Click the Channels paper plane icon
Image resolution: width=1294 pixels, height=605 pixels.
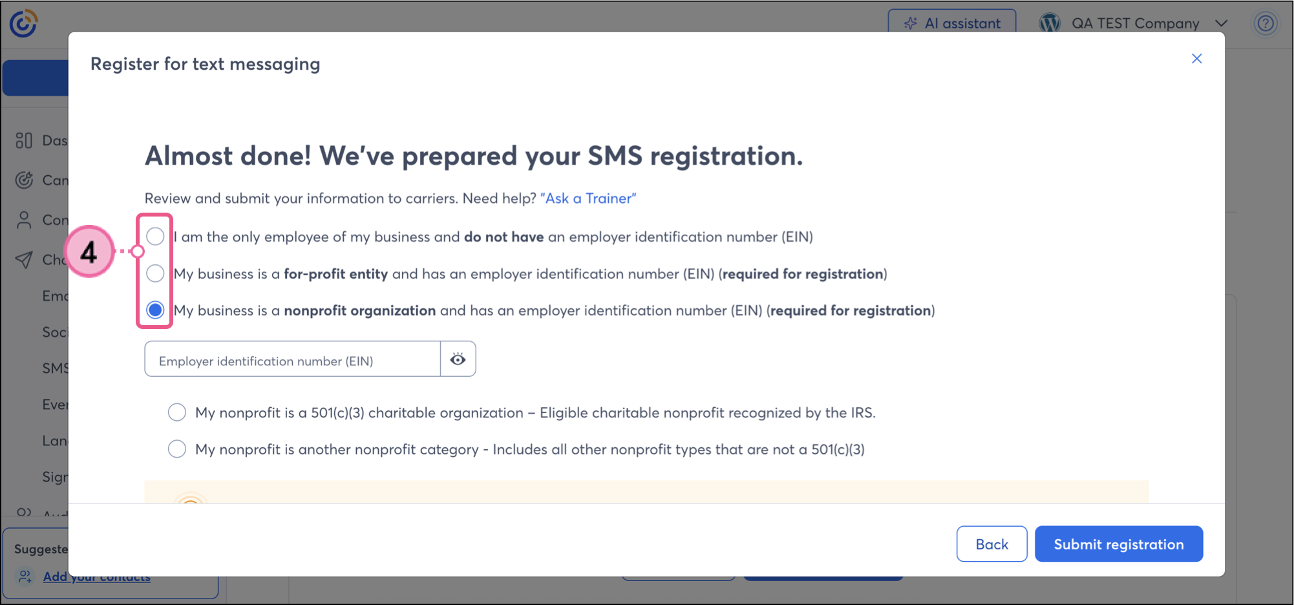click(24, 260)
